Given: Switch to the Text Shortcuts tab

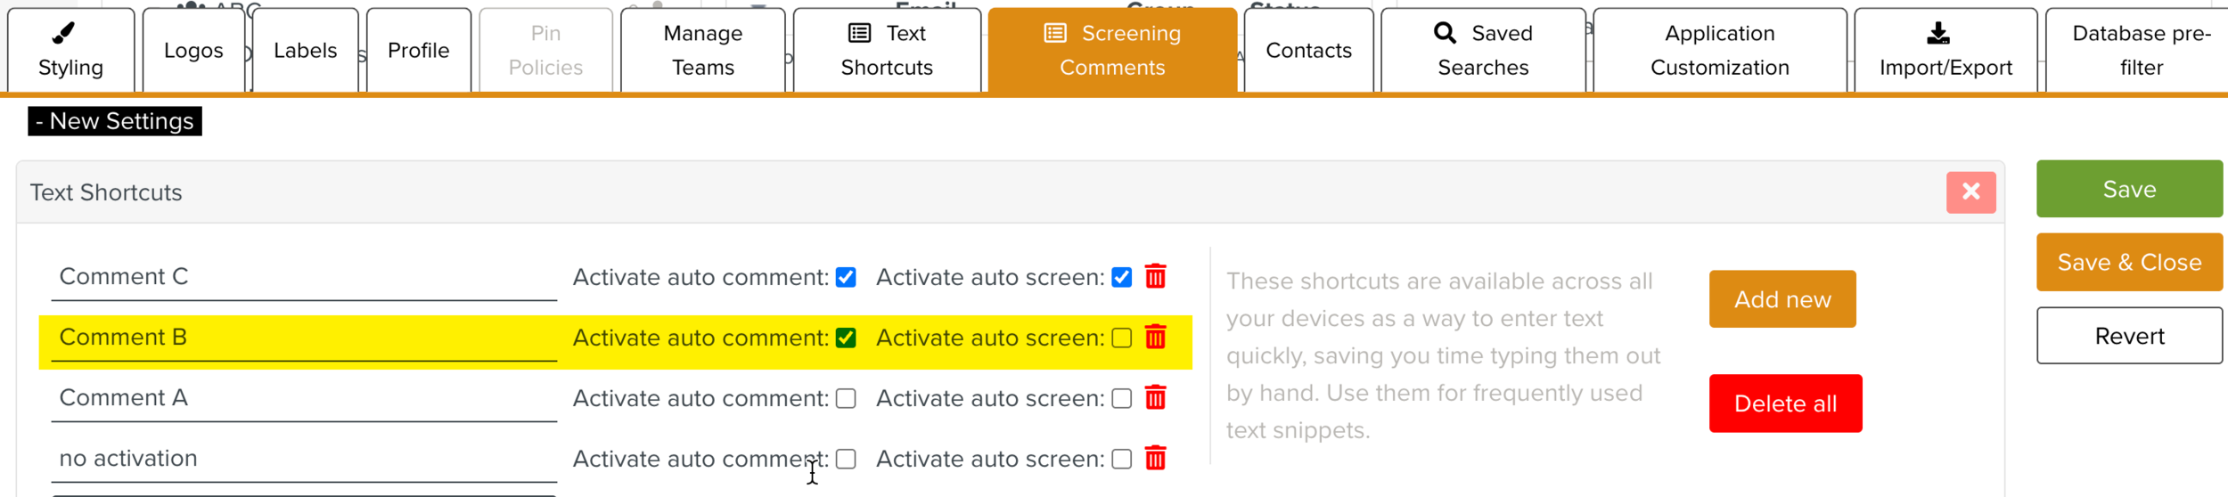Looking at the screenshot, I should tap(887, 50).
